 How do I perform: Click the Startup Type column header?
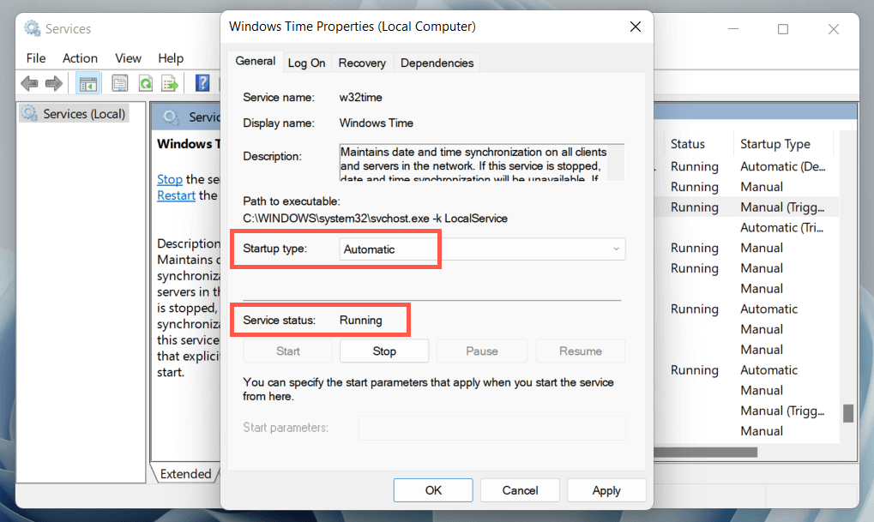click(775, 144)
